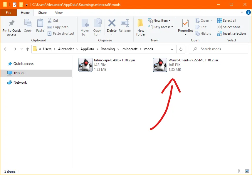Click the breadcrumb overflow double chevron

point(40,49)
